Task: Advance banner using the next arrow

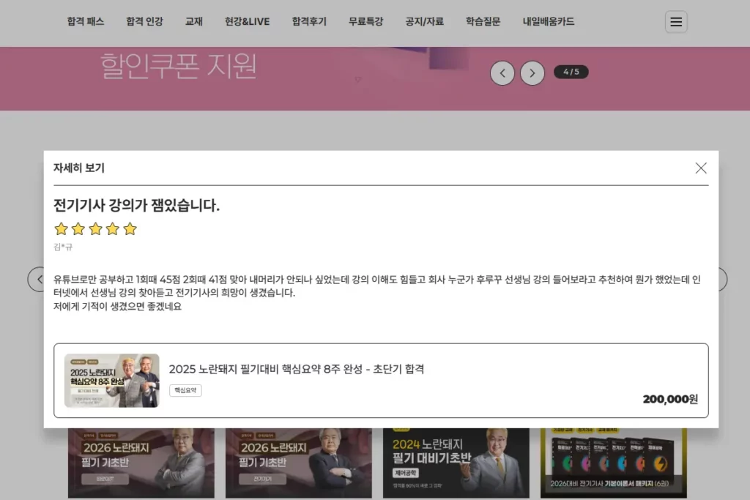Action: pyautogui.click(x=532, y=72)
